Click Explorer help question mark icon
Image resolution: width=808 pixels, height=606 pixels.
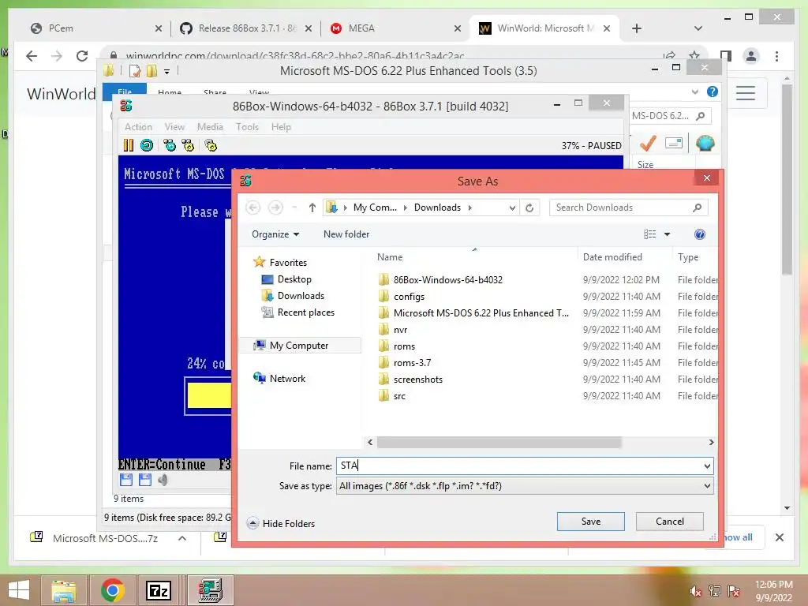pos(713,92)
